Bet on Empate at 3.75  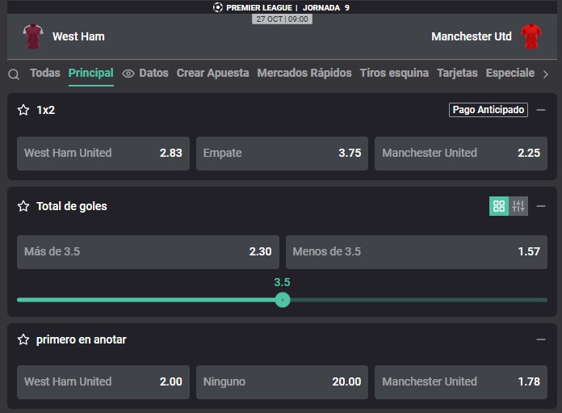click(282, 154)
